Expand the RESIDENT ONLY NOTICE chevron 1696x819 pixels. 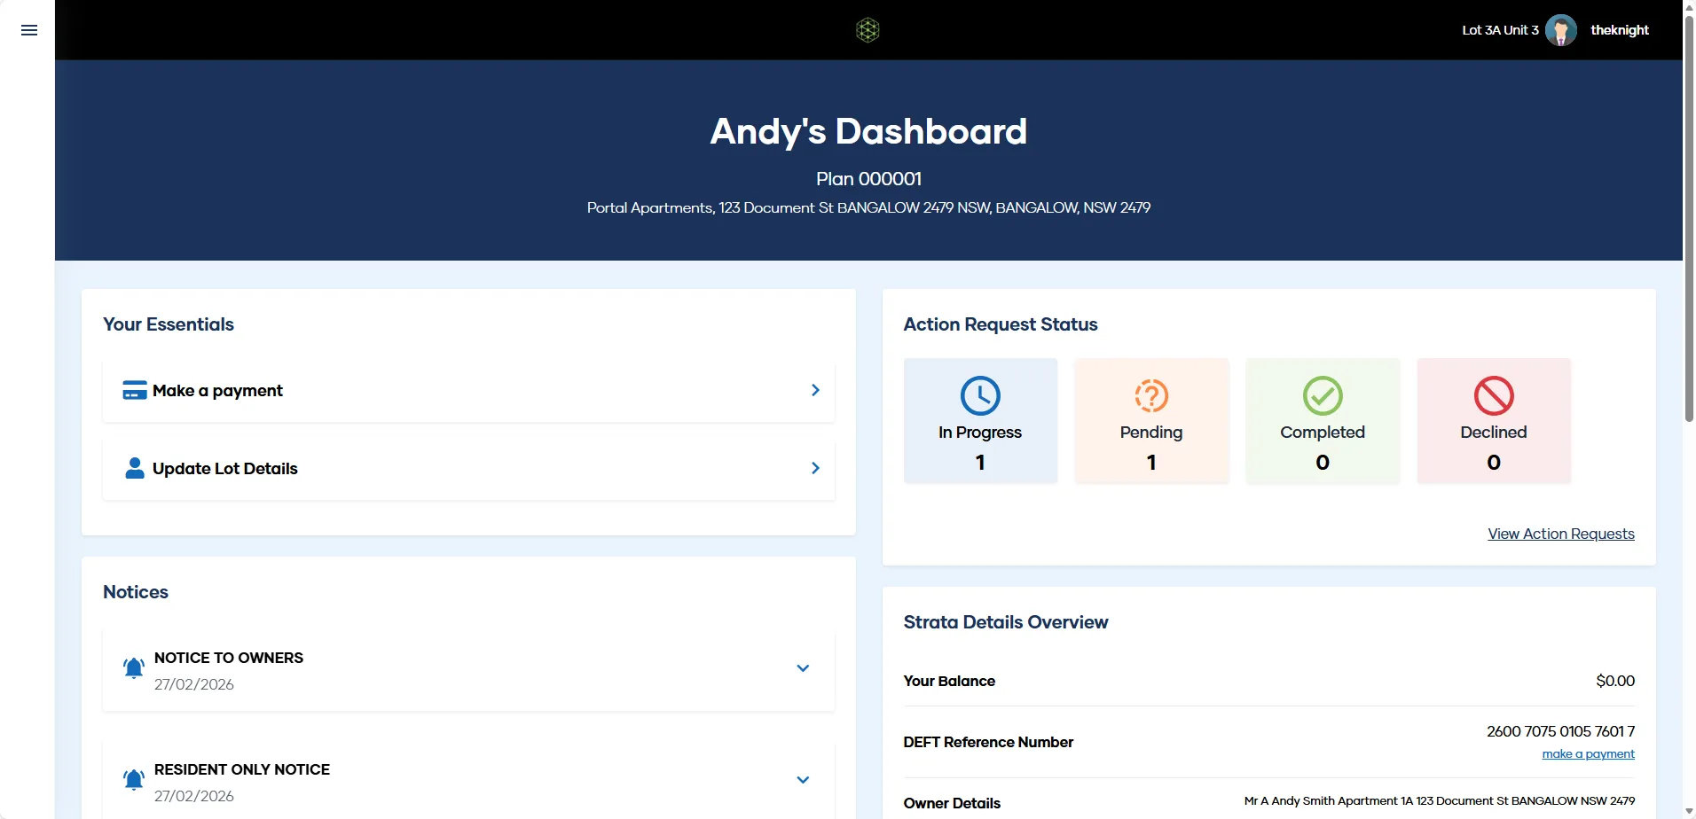[803, 780]
